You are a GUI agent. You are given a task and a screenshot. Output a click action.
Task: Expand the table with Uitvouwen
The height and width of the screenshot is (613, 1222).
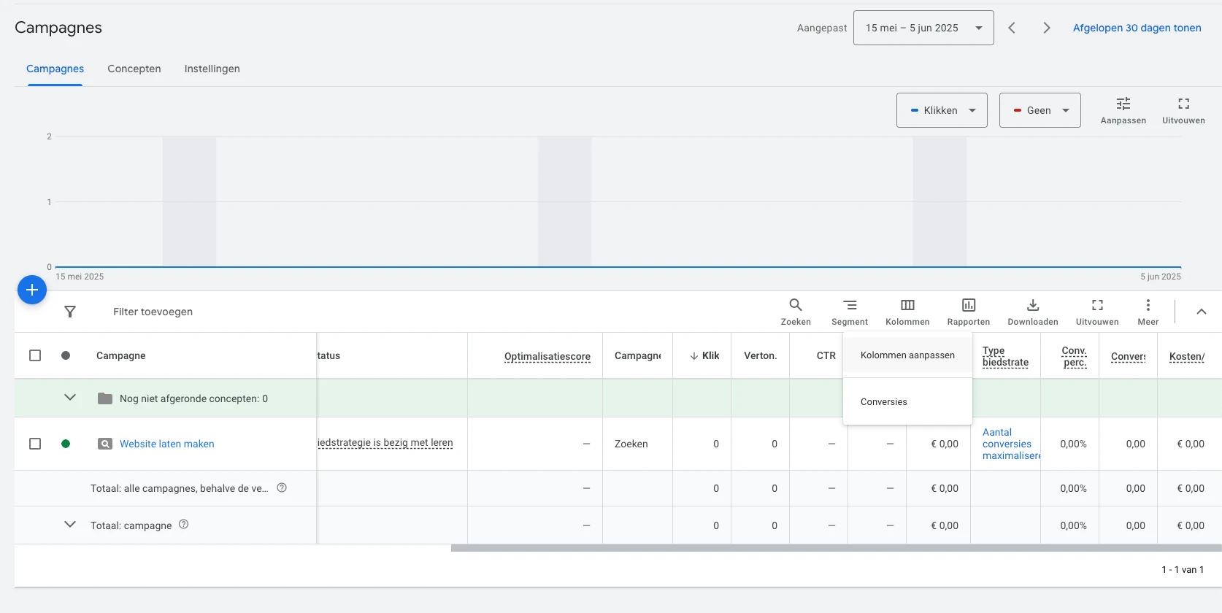coord(1097,312)
